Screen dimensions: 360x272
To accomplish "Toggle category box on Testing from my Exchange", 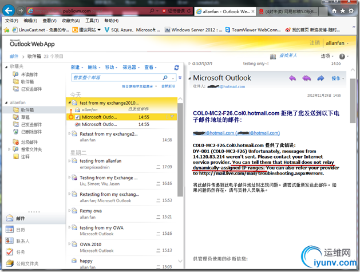I will tap(158, 184).
